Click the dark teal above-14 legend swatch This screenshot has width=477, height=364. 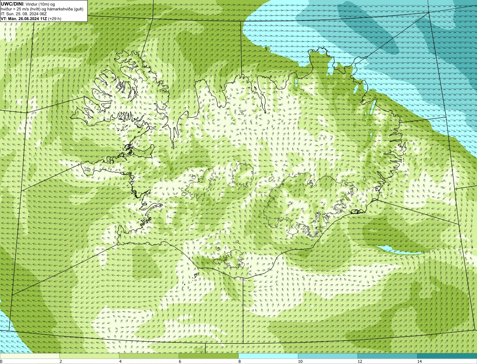click(x=447, y=356)
